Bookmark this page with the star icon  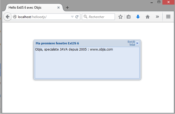pos(121,17)
